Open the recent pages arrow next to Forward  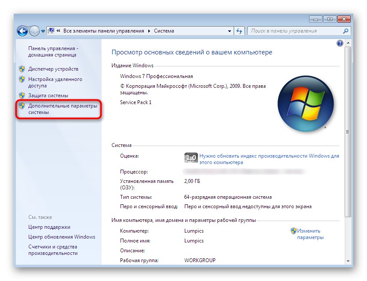click(43, 31)
